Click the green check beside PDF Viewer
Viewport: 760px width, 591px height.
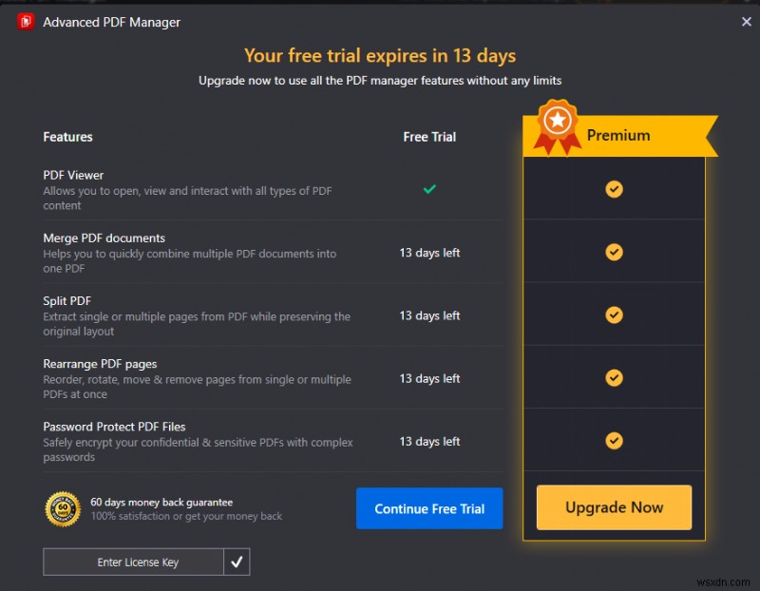tap(429, 189)
